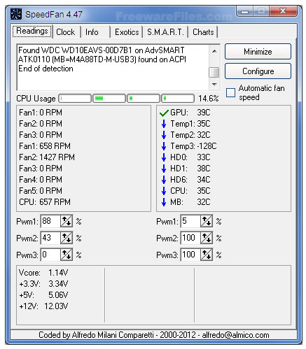Click the blue down arrow beside HD0

point(164,157)
